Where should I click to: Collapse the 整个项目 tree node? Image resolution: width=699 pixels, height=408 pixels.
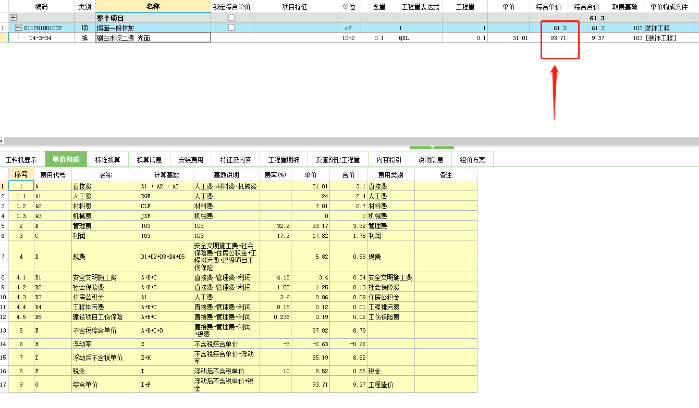click(x=14, y=18)
